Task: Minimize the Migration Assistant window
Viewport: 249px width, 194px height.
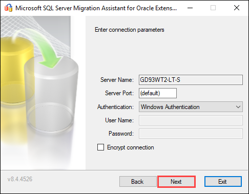Action: coord(190,8)
